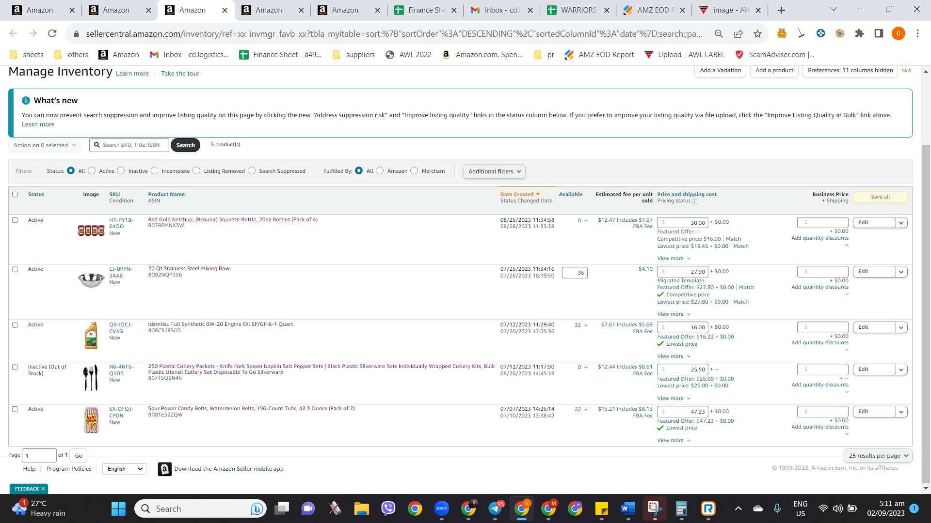Viewport: 931px width, 523px height.
Task: Open AWL 2022 bookmark
Action: [408, 55]
